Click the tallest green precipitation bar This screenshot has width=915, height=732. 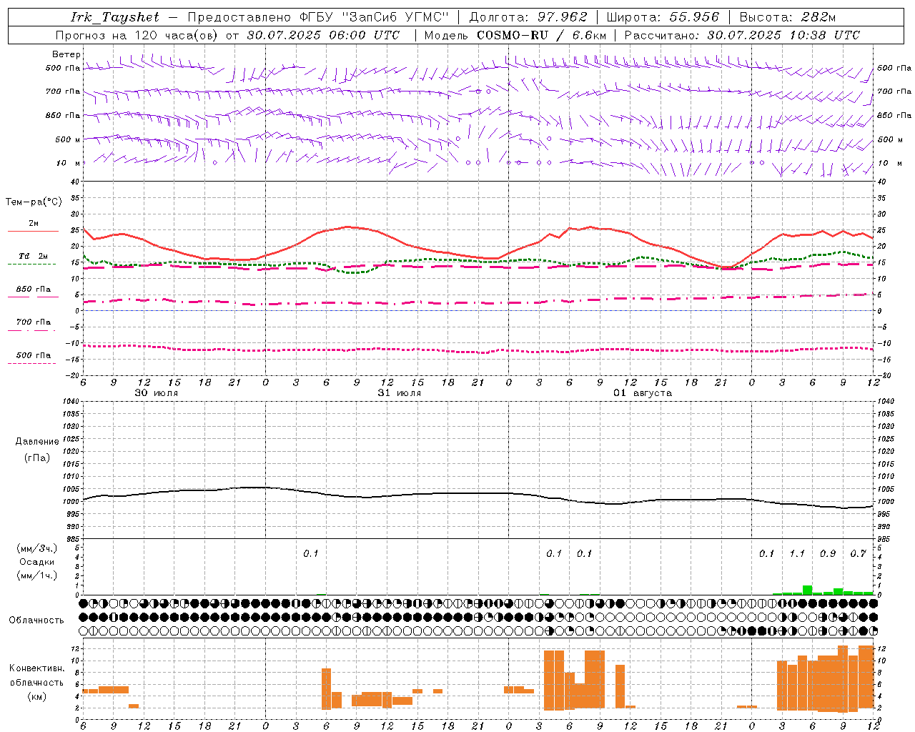point(807,590)
